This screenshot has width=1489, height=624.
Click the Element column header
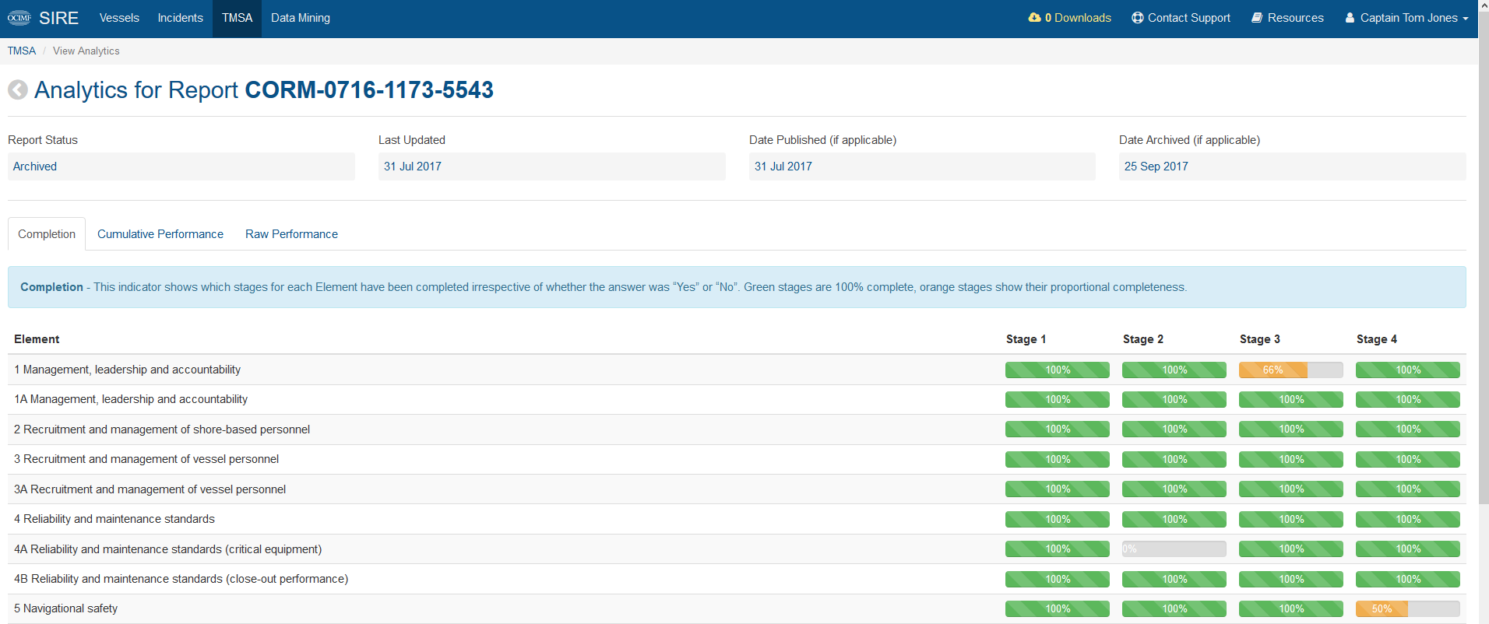click(x=37, y=339)
